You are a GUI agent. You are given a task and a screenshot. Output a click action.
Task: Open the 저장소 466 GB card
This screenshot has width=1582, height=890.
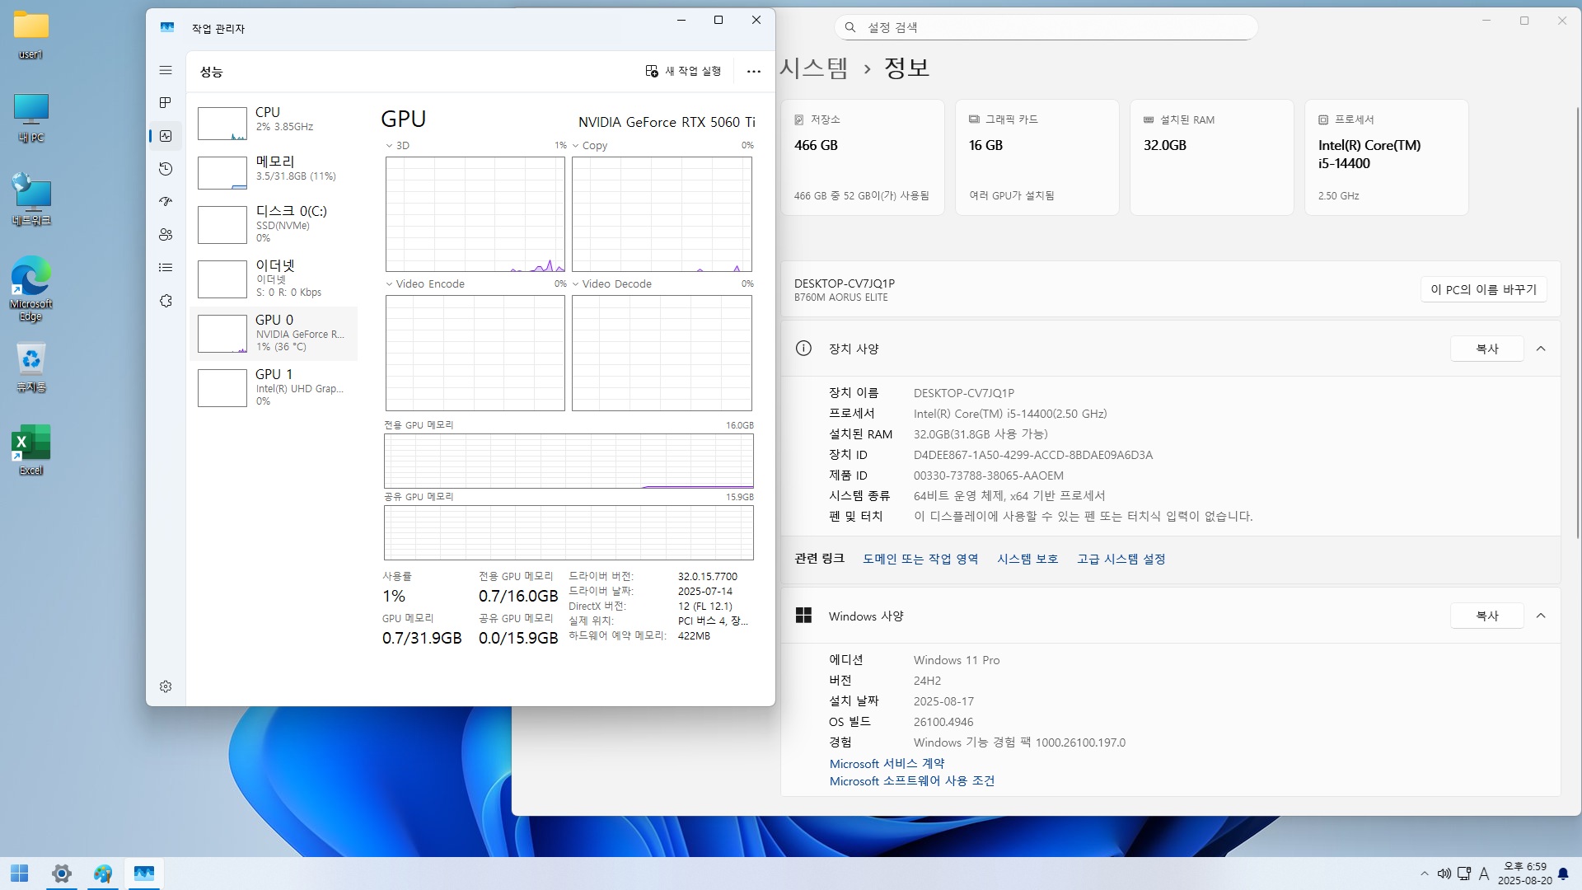pos(863,157)
